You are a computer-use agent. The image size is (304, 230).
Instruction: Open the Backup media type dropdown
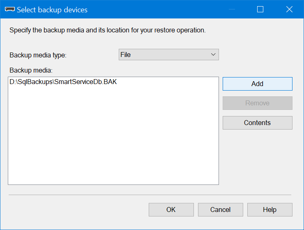(169, 55)
